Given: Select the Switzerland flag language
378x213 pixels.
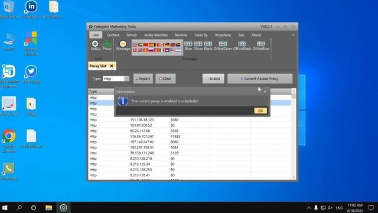Looking at the screenshot, I should coord(135,50).
